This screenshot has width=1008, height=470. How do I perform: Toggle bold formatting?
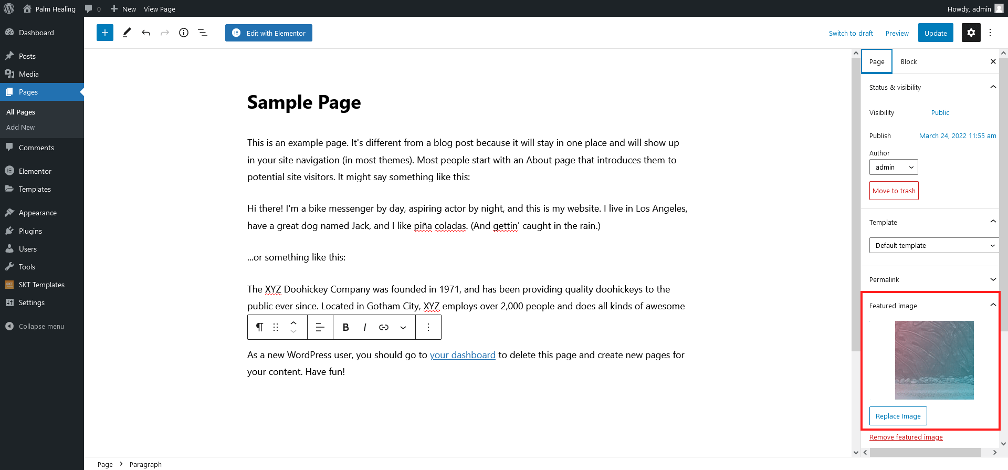[x=345, y=327]
